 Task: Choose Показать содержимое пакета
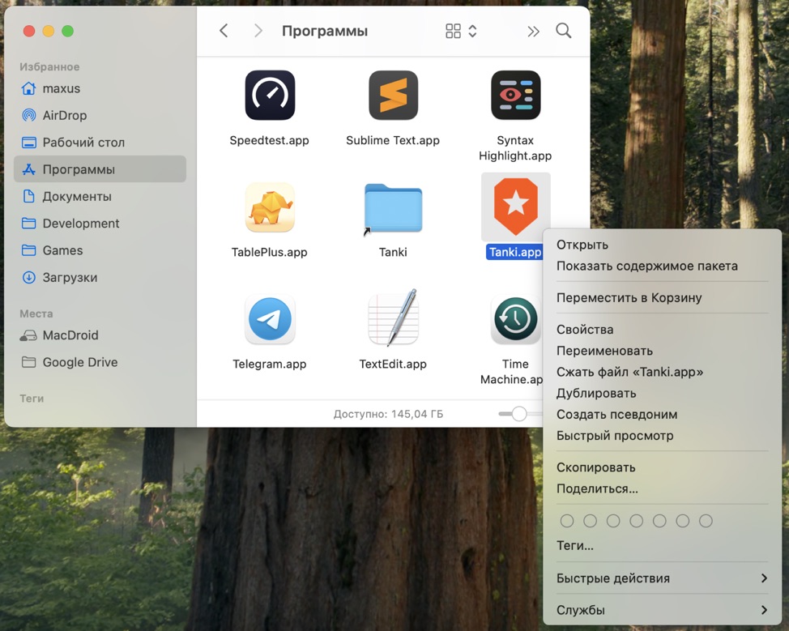662,266
